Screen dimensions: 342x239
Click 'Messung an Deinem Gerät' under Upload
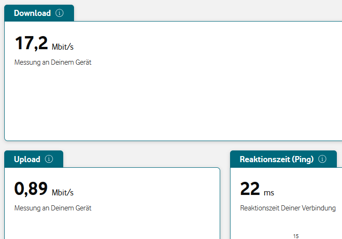pos(53,208)
